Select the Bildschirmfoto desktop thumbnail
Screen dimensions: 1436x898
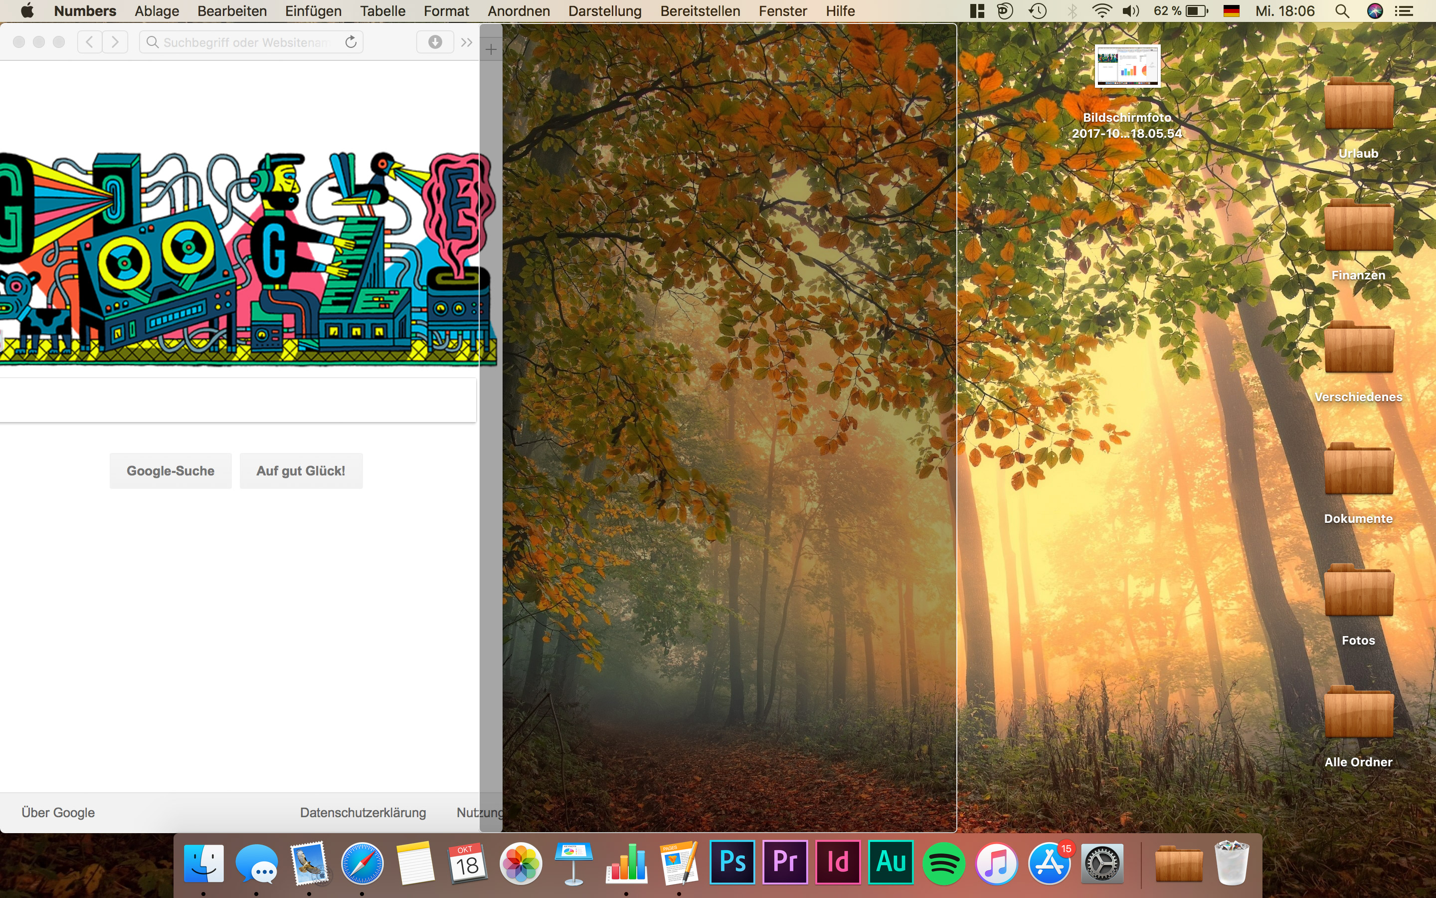(1127, 66)
